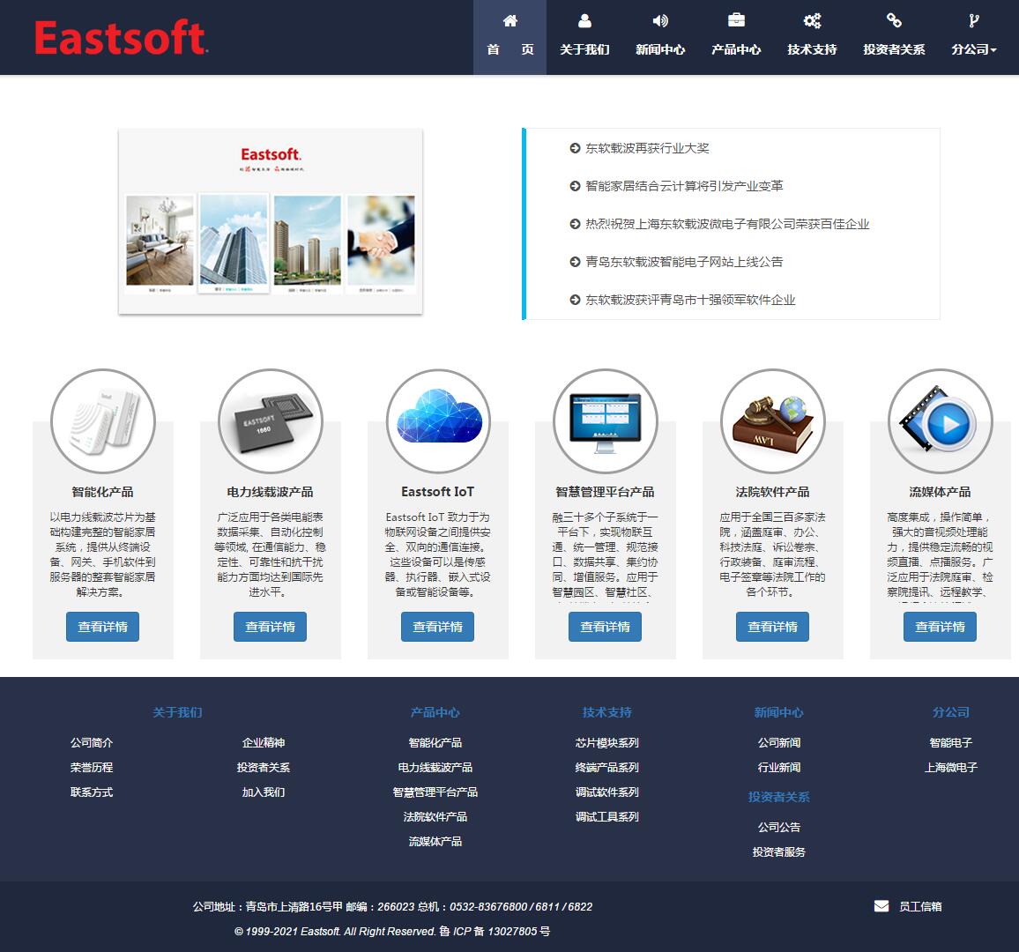This screenshot has height=952, width=1019.
Task: Click footer link 联系方式
Action: click(92, 792)
